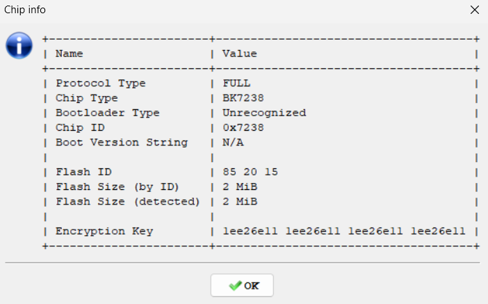488x304 pixels.
Task: Select the Flash Size (detected) label
Action: [x=127, y=202]
